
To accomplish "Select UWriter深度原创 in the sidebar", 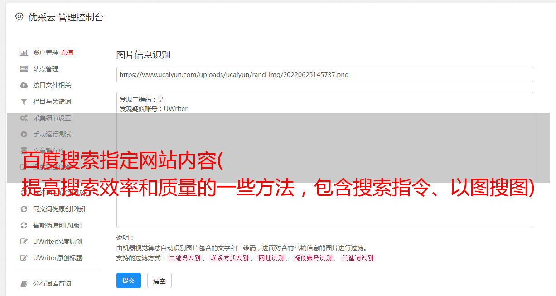I will [x=58, y=242].
